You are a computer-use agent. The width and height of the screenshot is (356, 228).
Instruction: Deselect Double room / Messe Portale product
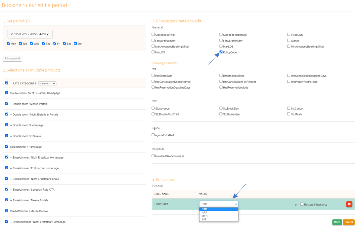pos(7,104)
